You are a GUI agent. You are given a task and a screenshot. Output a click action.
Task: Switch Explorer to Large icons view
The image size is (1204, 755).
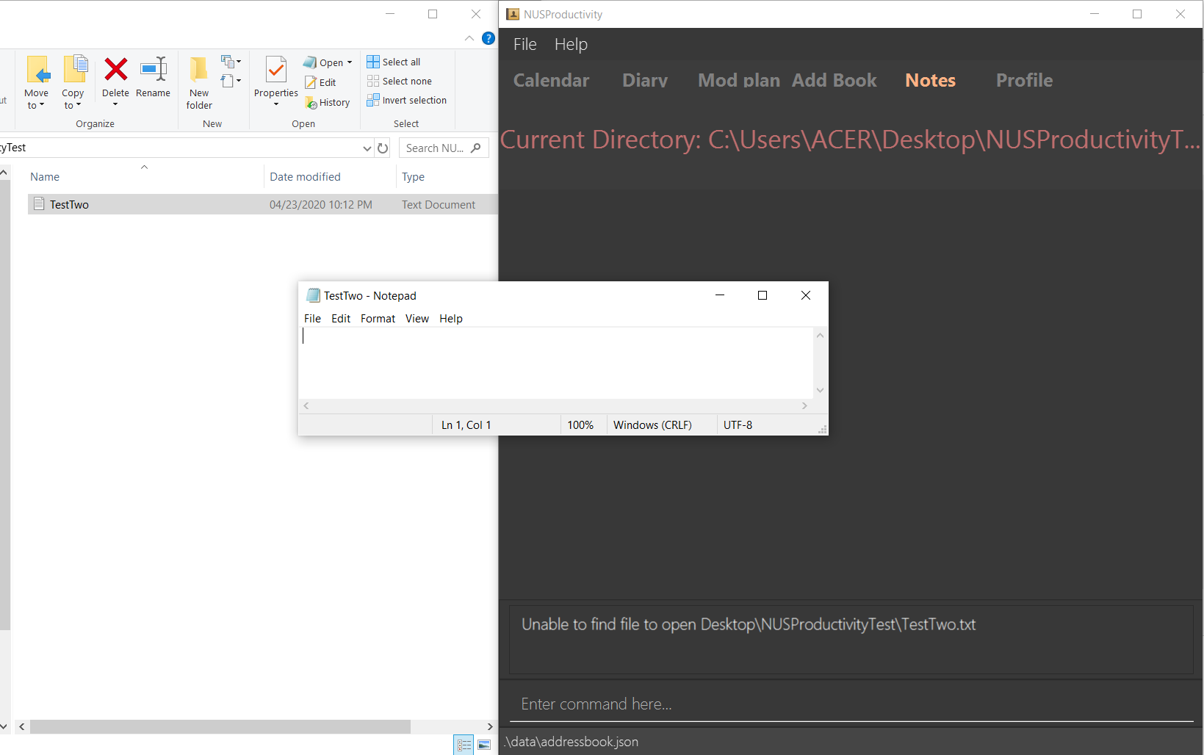[484, 745]
